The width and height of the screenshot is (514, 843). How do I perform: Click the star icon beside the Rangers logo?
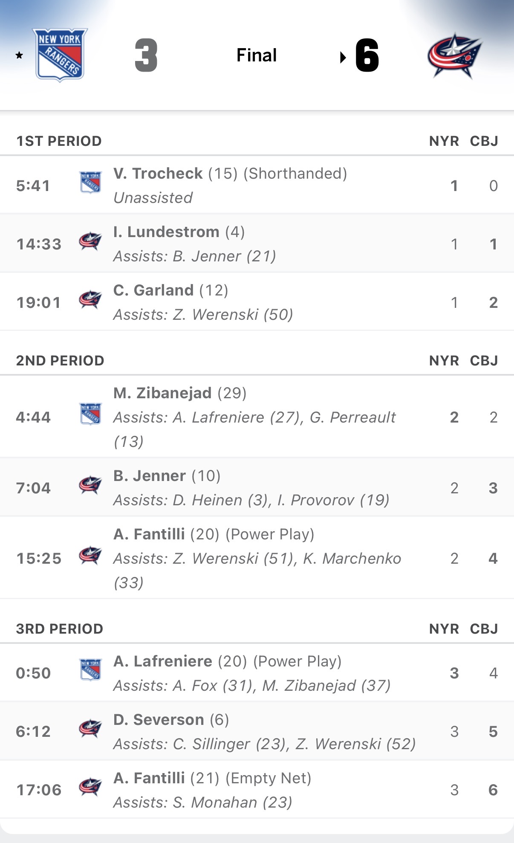(x=19, y=55)
